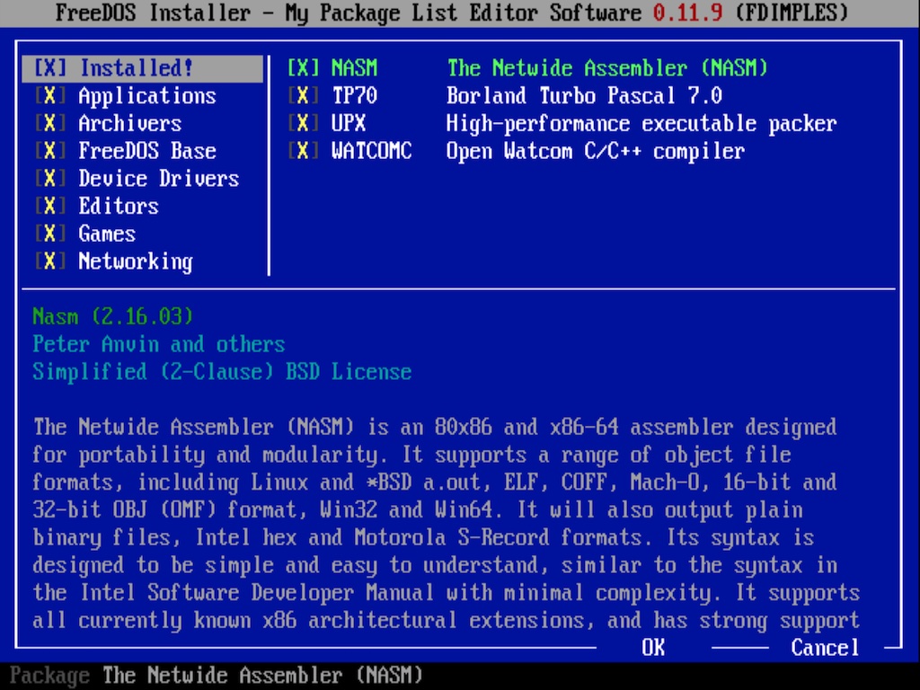Select the Installed! list entry
This screenshot has width=920, height=690.
tap(136, 68)
